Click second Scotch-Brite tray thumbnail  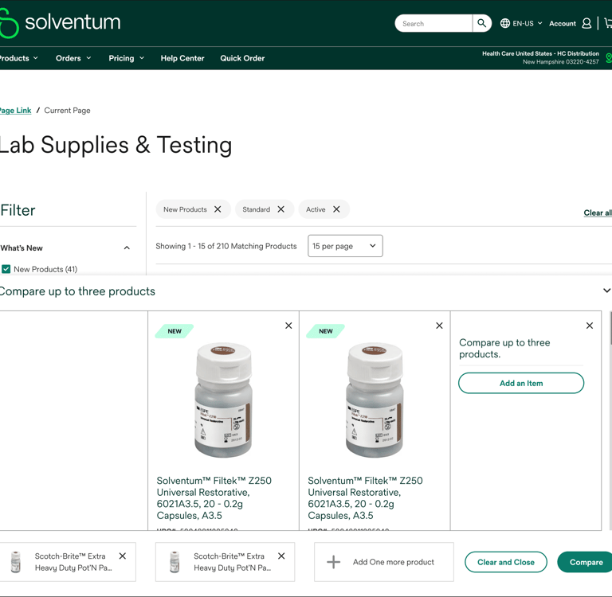pos(175,562)
